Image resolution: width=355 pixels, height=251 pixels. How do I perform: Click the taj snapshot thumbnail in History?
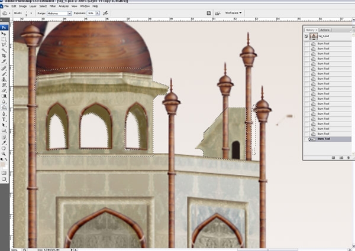click(314, 36)
